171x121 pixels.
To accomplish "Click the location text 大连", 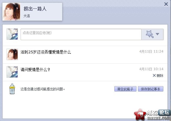I will pos(27,16).
